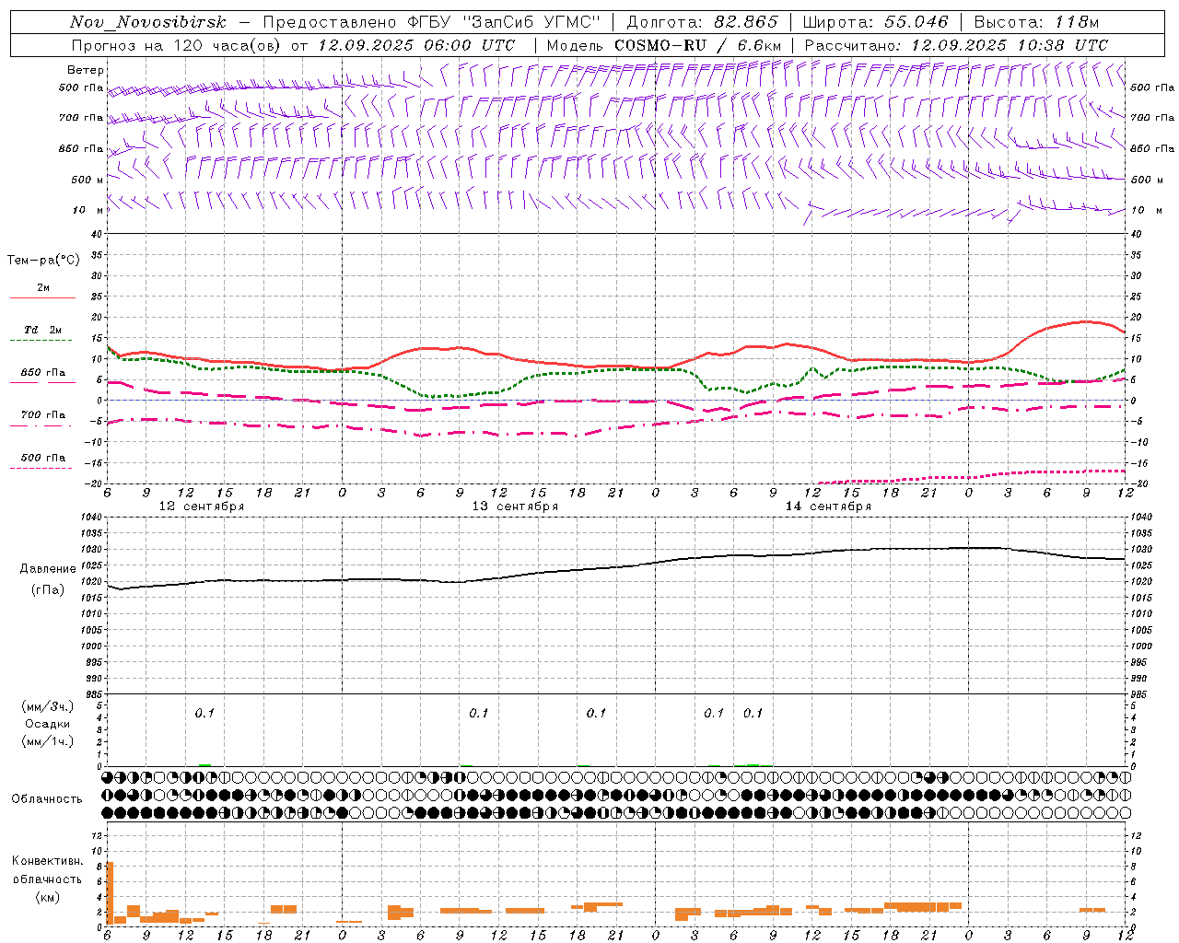Click the '13 сентября' date label
This screenshot has width=1179, height=943.
click(x=515, y=506)
